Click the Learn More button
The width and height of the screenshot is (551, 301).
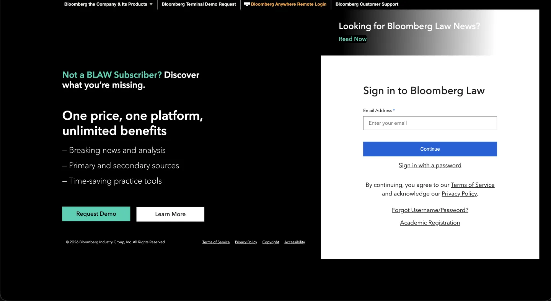[170, 214]
